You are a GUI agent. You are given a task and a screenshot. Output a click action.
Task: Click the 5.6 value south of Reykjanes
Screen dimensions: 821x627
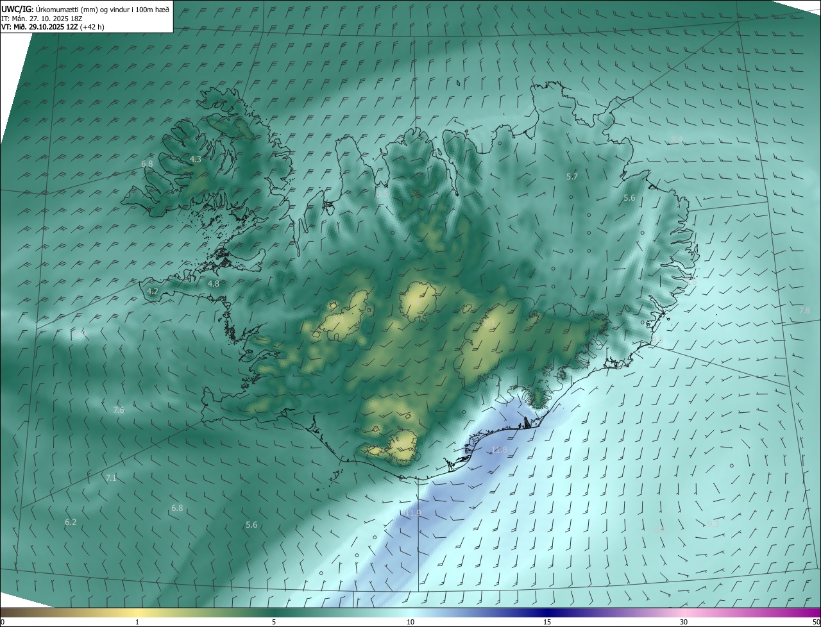click(x=251, y=525)
